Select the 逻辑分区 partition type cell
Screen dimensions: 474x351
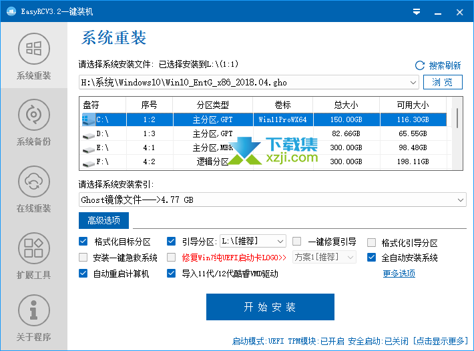[212, 161]
